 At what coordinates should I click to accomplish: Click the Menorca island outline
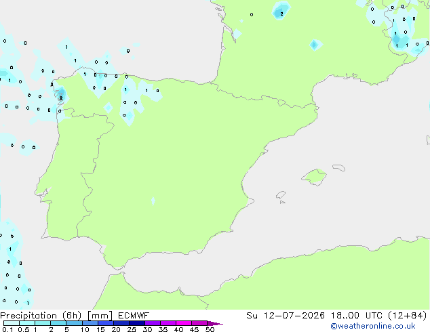click(x=339, y=167)
